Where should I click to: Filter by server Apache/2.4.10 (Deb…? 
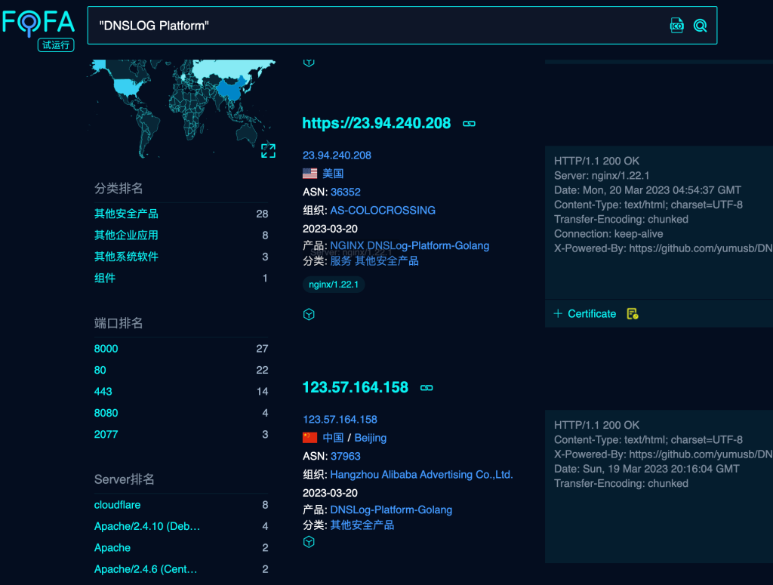[x=147, y=526]
